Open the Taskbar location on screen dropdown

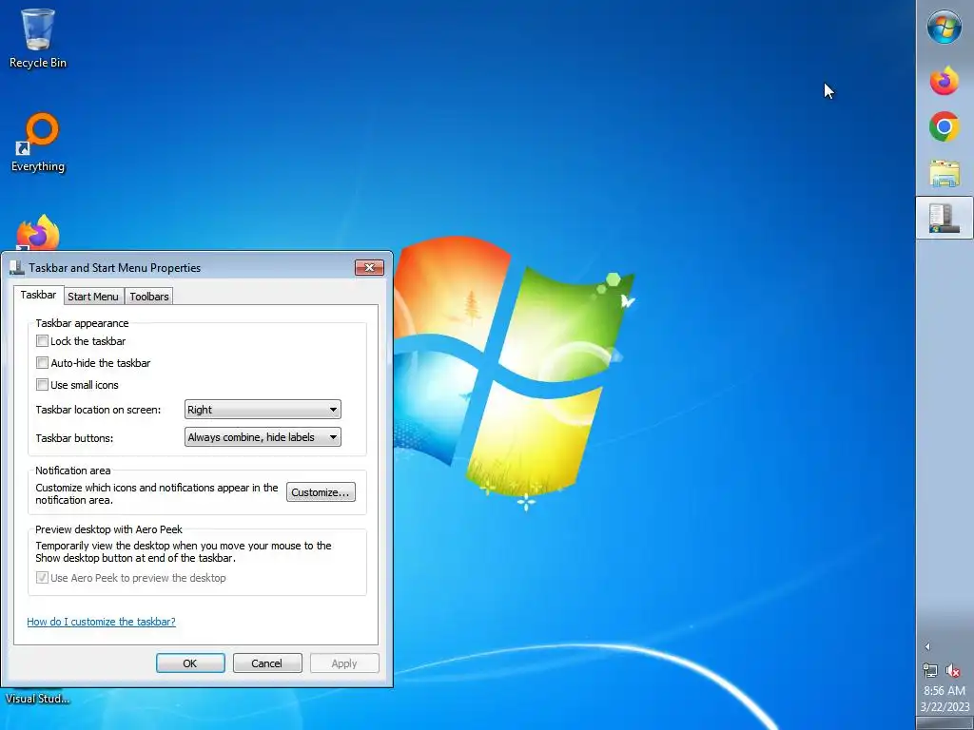tap(263, 410)
